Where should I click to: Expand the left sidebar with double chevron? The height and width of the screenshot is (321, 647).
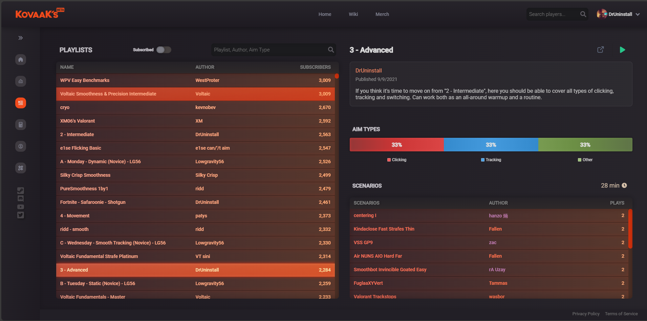(21, 38)
